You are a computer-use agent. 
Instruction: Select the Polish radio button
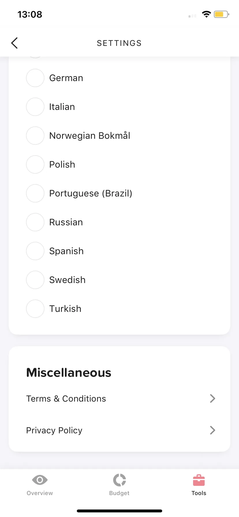pos(35,164)
